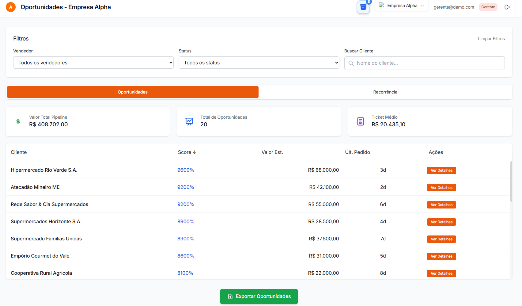
Task: Click the orange A avatar logo
Action: pos(11,7)
